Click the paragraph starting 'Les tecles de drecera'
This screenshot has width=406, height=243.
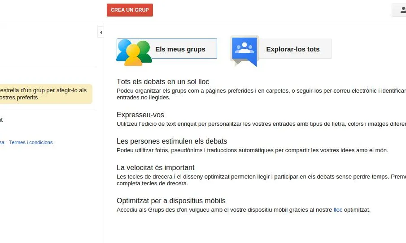pyautogui.click(x=261, y=180)
